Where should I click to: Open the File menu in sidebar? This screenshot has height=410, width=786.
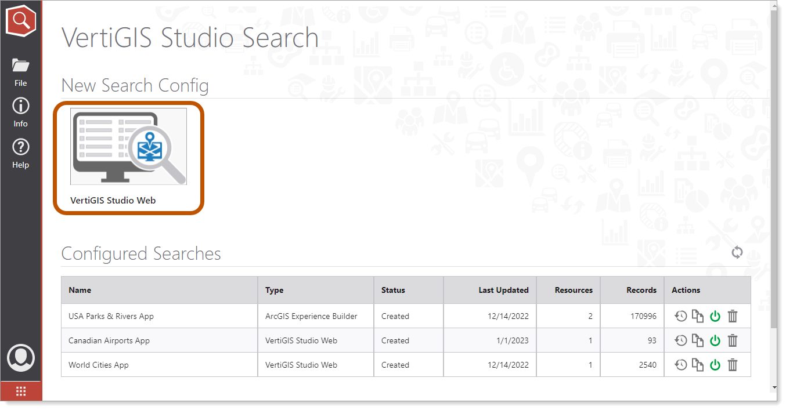[x=21, y=71]
